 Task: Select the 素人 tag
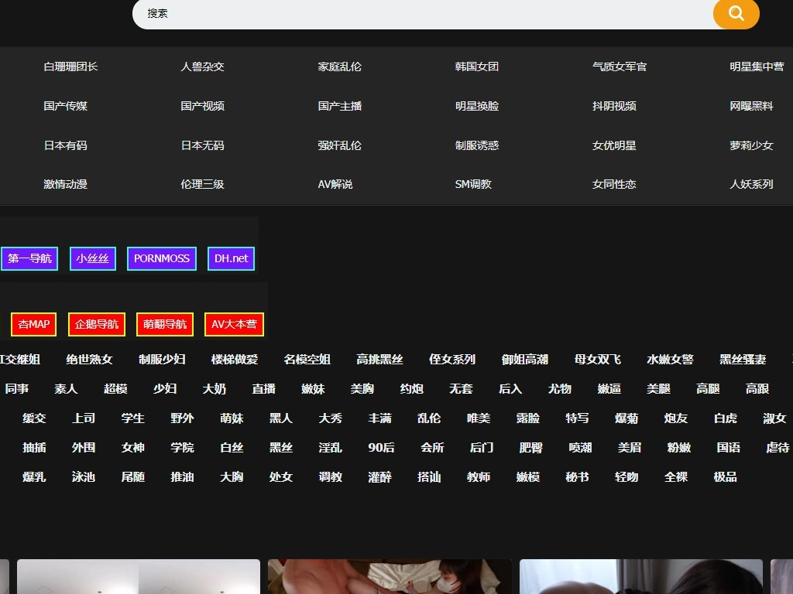click(66, 389)
